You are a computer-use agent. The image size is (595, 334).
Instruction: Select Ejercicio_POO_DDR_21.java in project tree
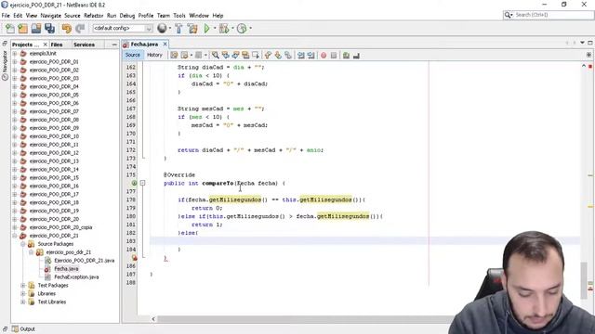[84, 261]
